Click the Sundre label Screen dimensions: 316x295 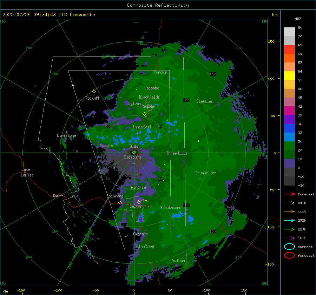(x=106, y=145)
